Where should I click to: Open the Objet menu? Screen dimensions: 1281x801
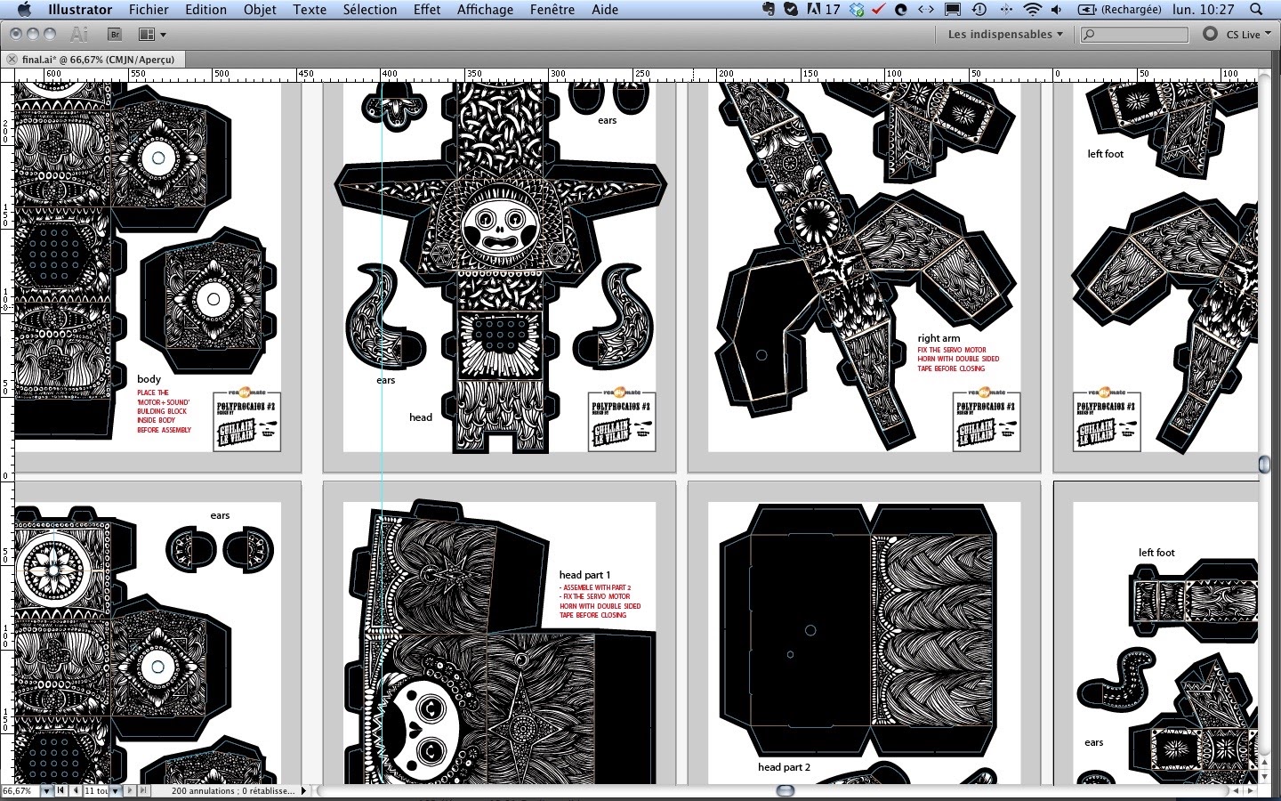pyautogui.click(x=260, y=10)
